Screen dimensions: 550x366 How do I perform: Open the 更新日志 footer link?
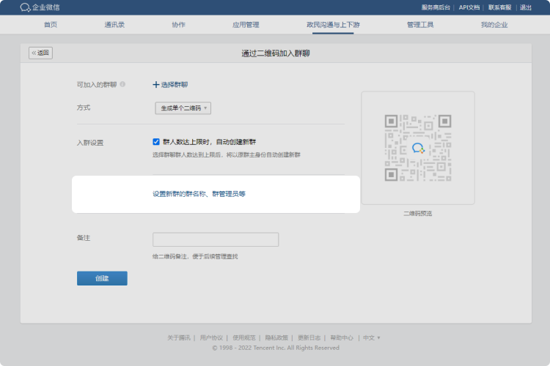point(309,337)
